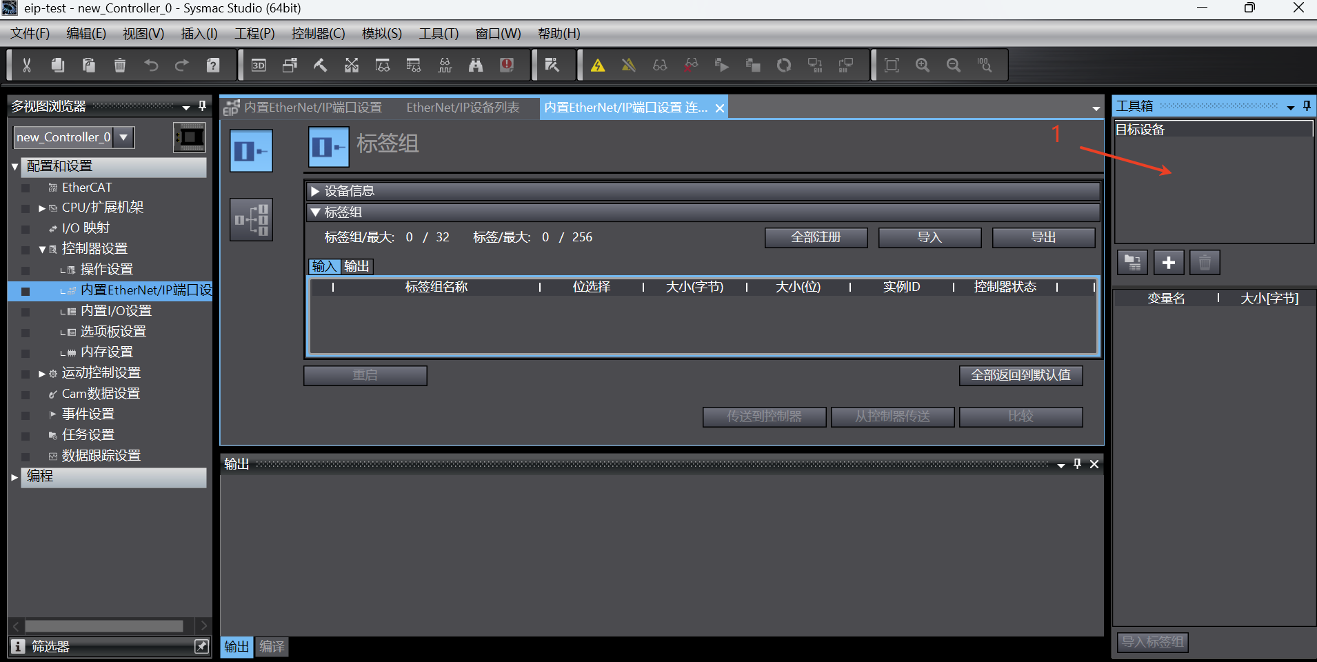Click the add target device plus icon

pos(1169,263)
